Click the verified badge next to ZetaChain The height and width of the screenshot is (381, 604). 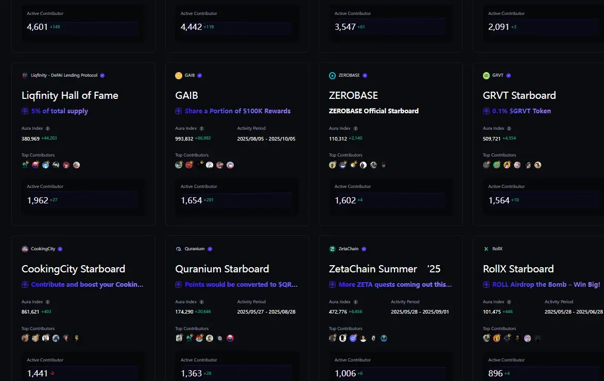pos(364,249)
